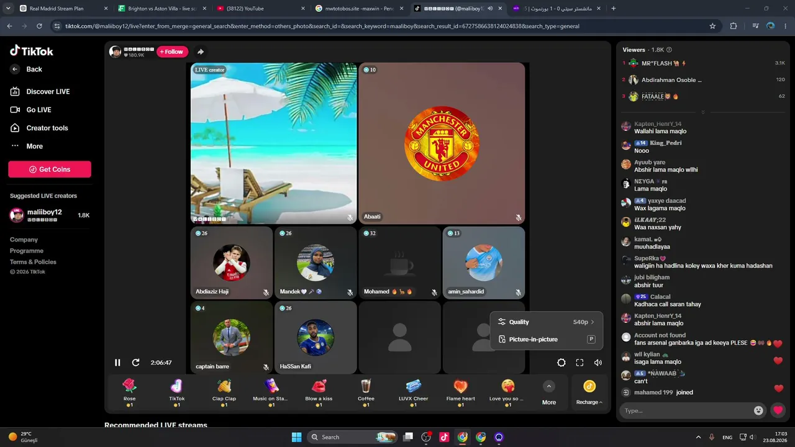Click the streamer's profile avatar
The width and height of the screenshot is (795, 447).
(115, 52)
